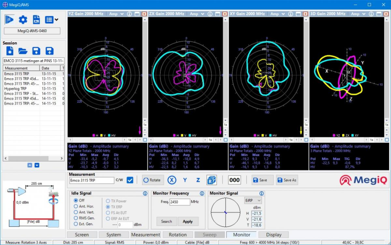The image size is (391, 245).
Task: Switch to the Rotation tab
Action: 178,235
